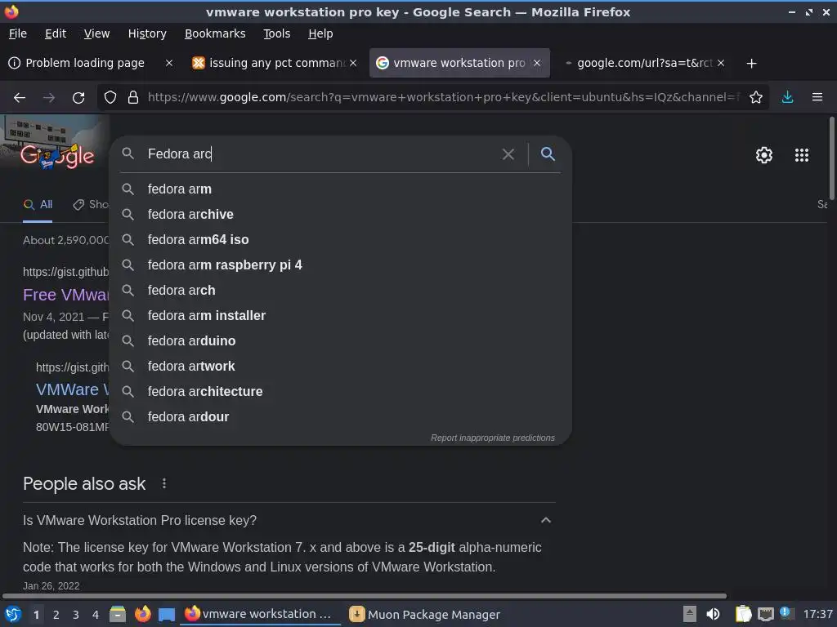Open the History menu
This screenshot has width=837, height=627.
[147, 33]
